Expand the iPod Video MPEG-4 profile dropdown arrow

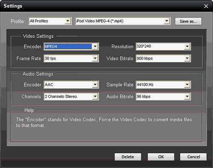pos(167,21)
